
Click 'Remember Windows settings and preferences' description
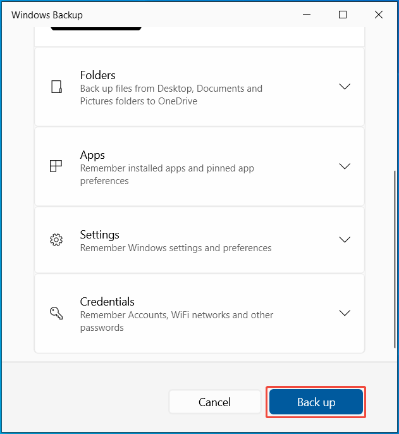click(176, 248)
